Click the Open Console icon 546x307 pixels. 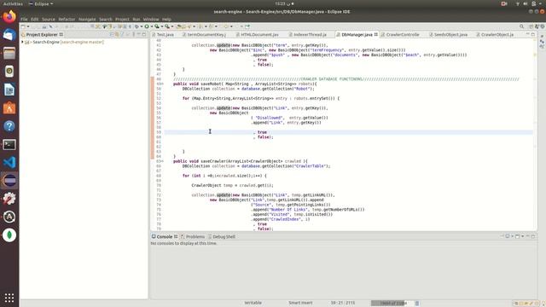pyautogui.click(x=518, y=236)
